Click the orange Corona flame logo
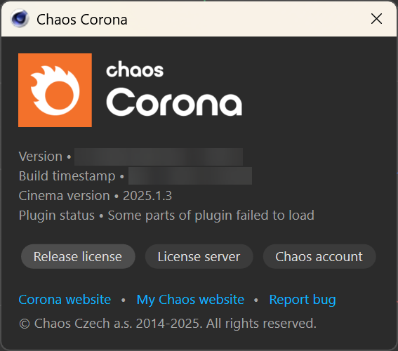The width and height of the screenshot is (398, 351). (x=55, y=90)
